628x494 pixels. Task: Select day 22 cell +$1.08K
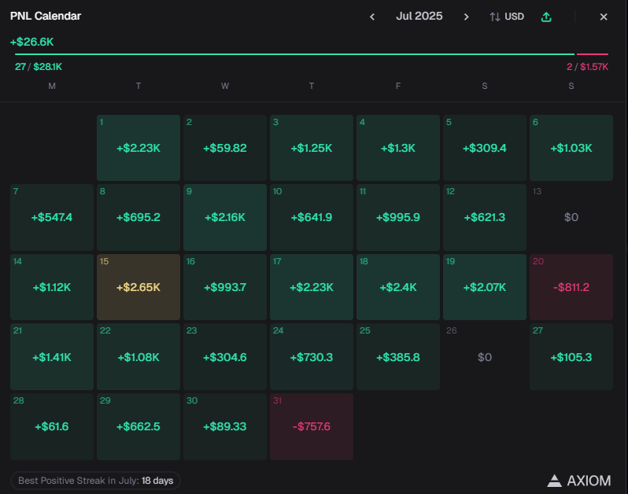(x=139, y=356)
